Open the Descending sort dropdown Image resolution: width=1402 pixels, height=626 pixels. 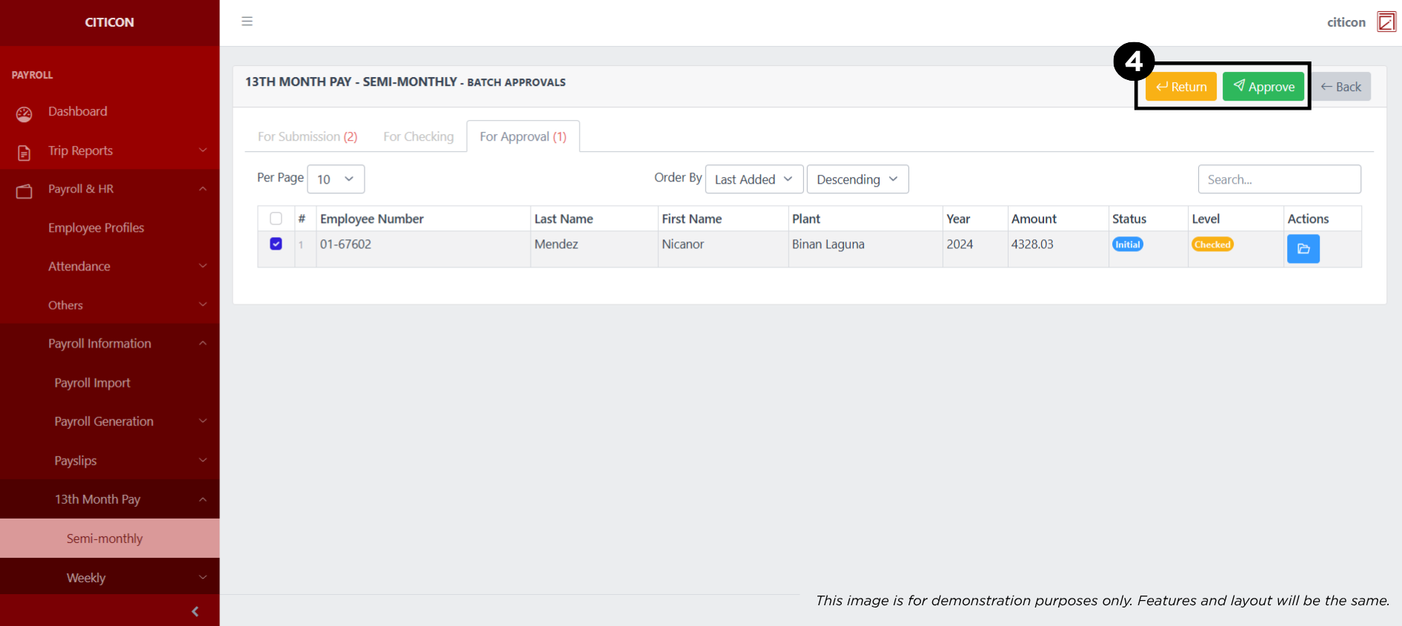(857, 179)
